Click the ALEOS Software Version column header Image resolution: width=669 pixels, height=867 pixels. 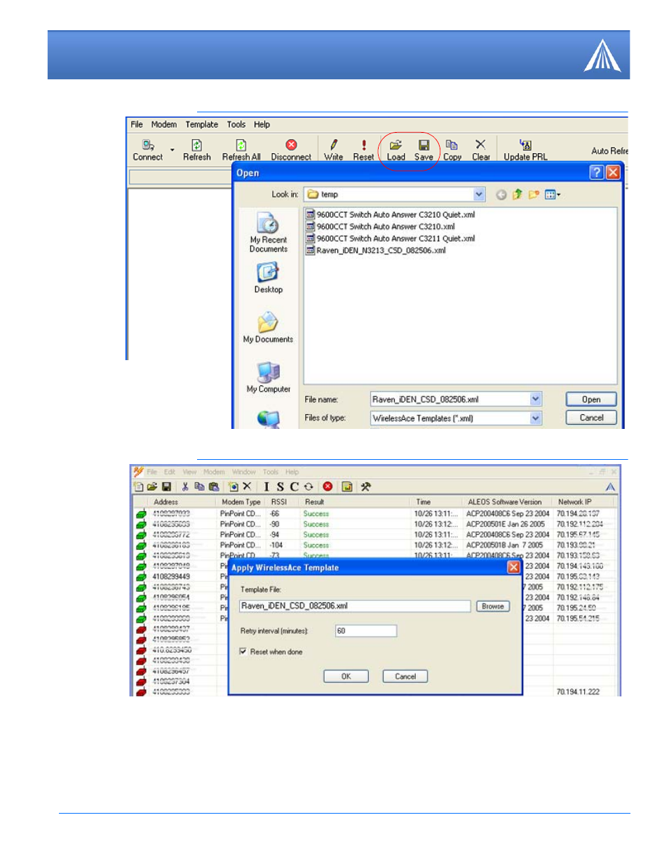(508, 502)
